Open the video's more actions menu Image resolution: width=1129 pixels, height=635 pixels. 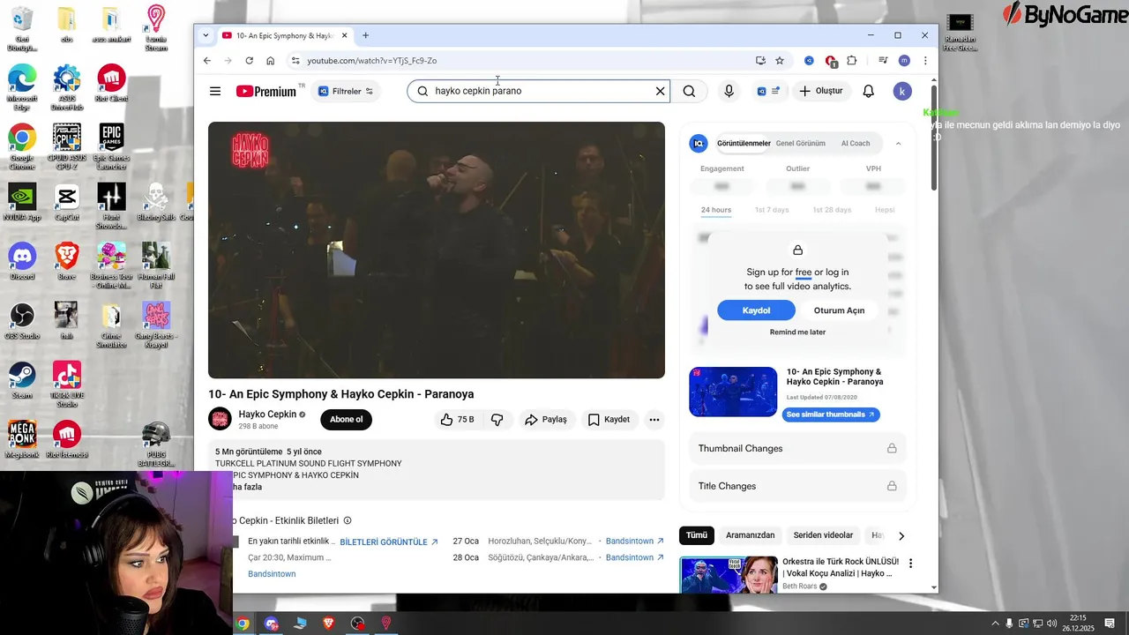tap(654, 420)
